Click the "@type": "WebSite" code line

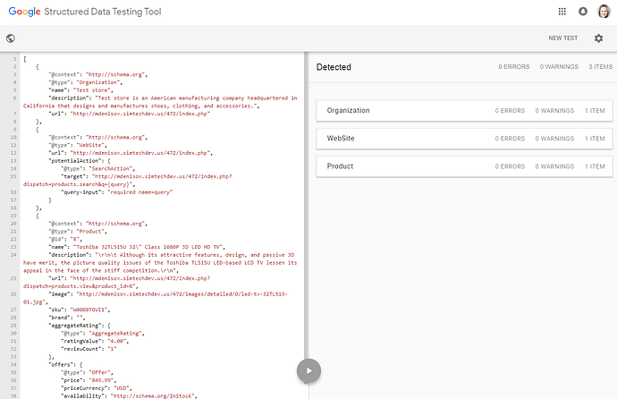(78, 145)
